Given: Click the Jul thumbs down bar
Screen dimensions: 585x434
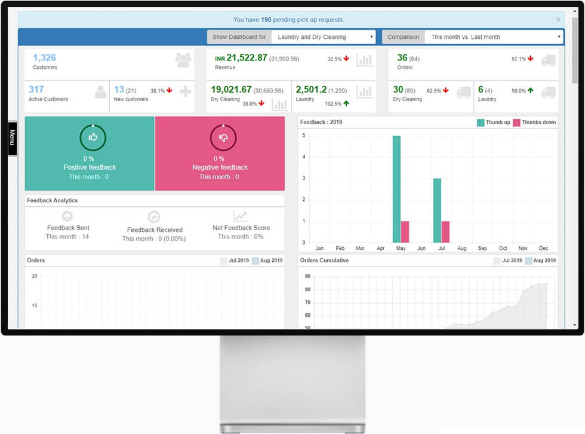Looking at the screenshot, I should (445, 232).
